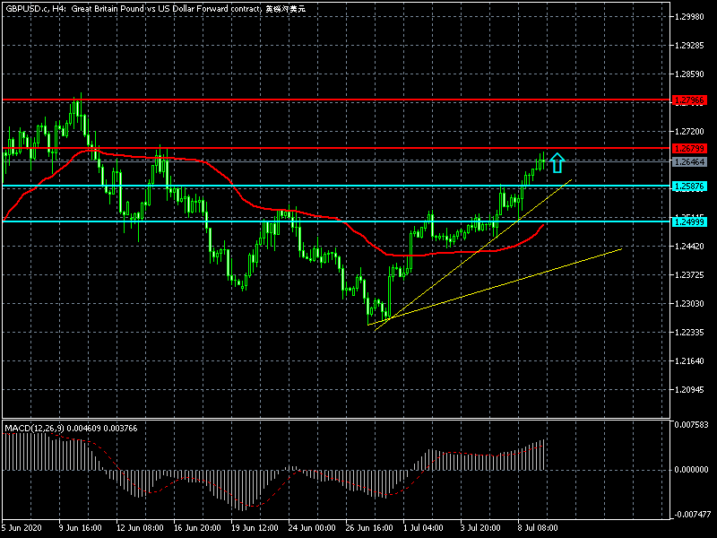717x538 pixels.
Task: Click the 1.28590 price axis label
Action: (x=689, y=74)
